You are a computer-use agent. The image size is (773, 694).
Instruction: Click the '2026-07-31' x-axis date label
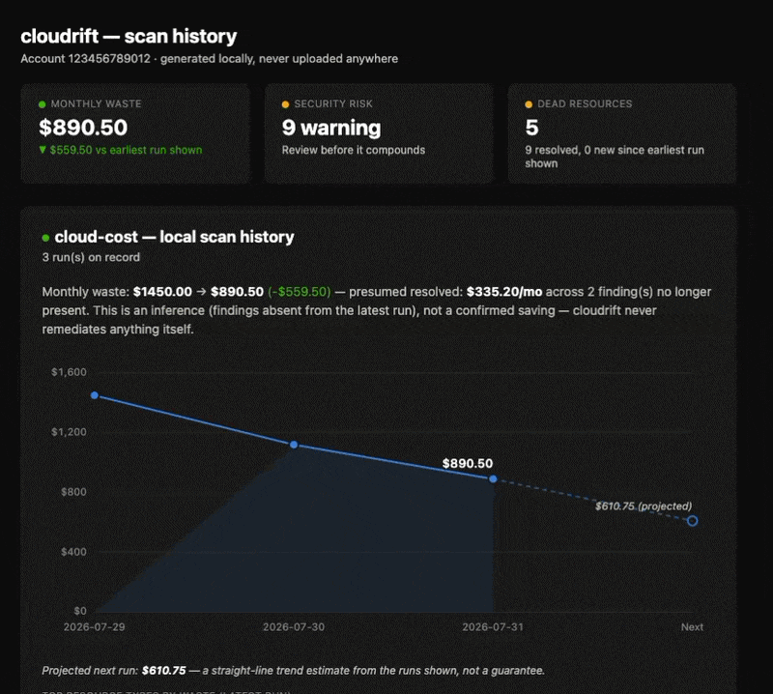pyautogui.click(x=493, y=627)
